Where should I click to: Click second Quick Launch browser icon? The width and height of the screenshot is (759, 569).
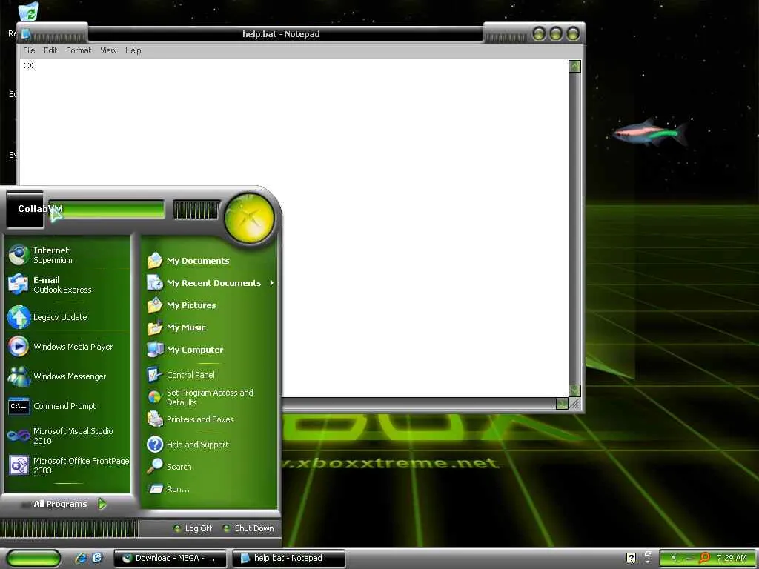coord(97,558)
